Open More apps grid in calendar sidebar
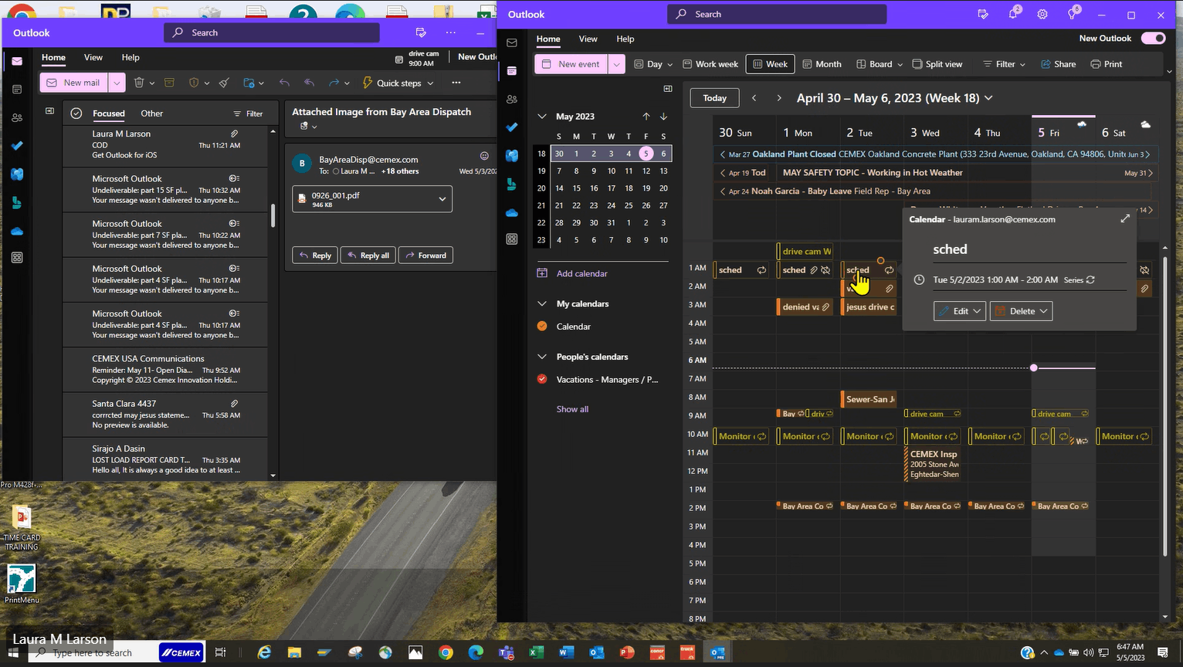 click(512, 239)
